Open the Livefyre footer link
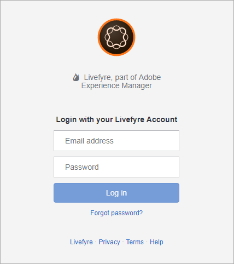The width and height of the screenshot is (234, 264). (81, 242)
